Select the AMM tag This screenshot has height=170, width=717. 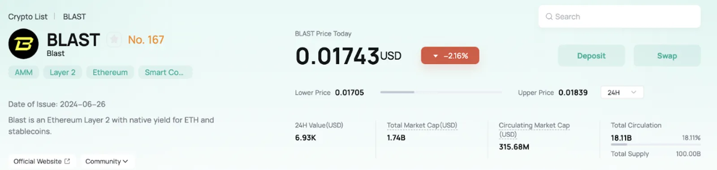[24, 72]
